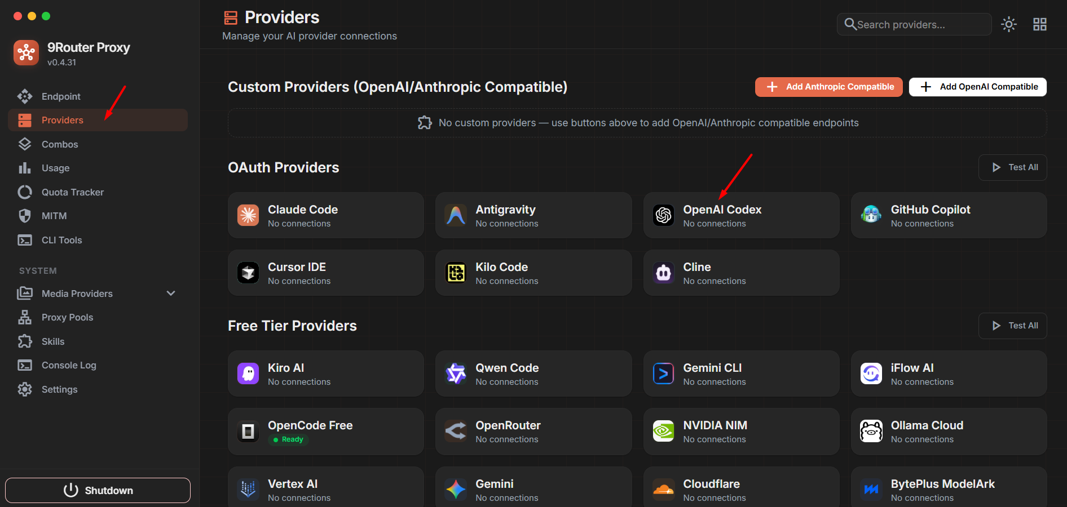Click the OpenAI Codex logo icon
1067x507 pixels.
click(x=664, y=215)
